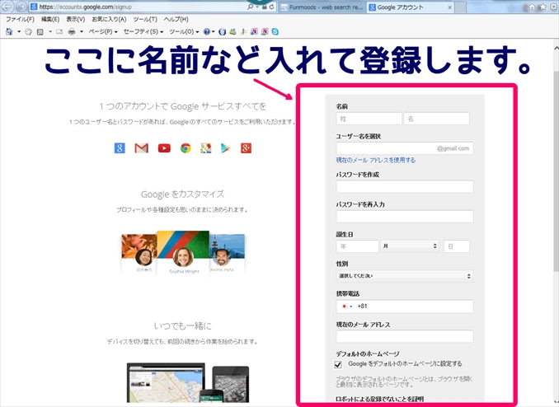The width and height of the screenshot is (559, 407).
Task: Click the hand icon in command bar
Action: point(28,31)
